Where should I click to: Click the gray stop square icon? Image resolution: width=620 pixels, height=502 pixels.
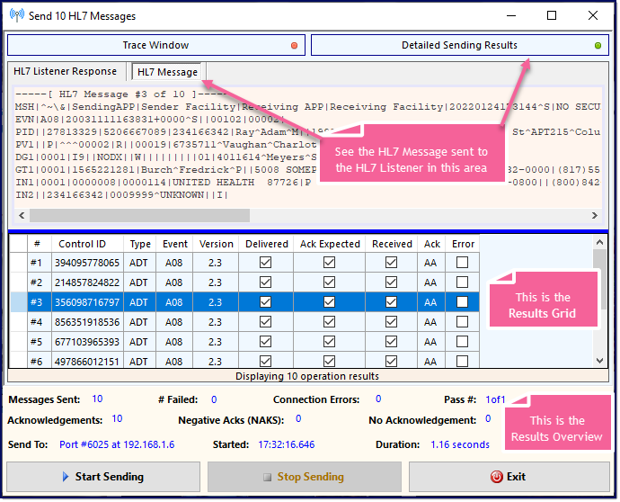[267, 477]
